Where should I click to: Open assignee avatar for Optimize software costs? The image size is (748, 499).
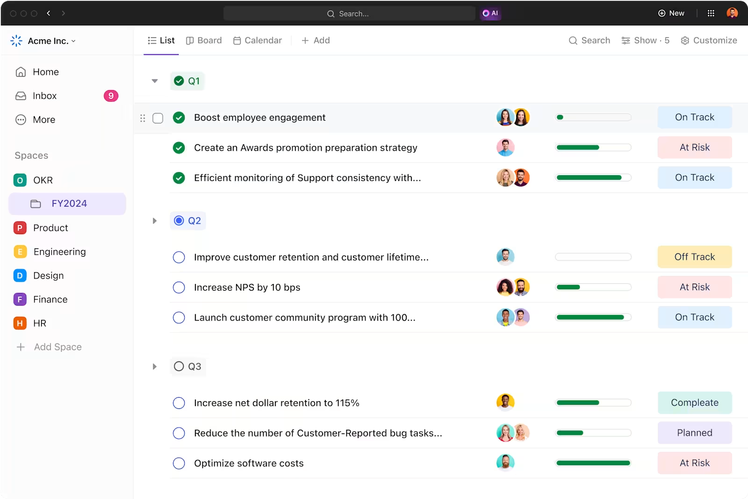point(505,463)
